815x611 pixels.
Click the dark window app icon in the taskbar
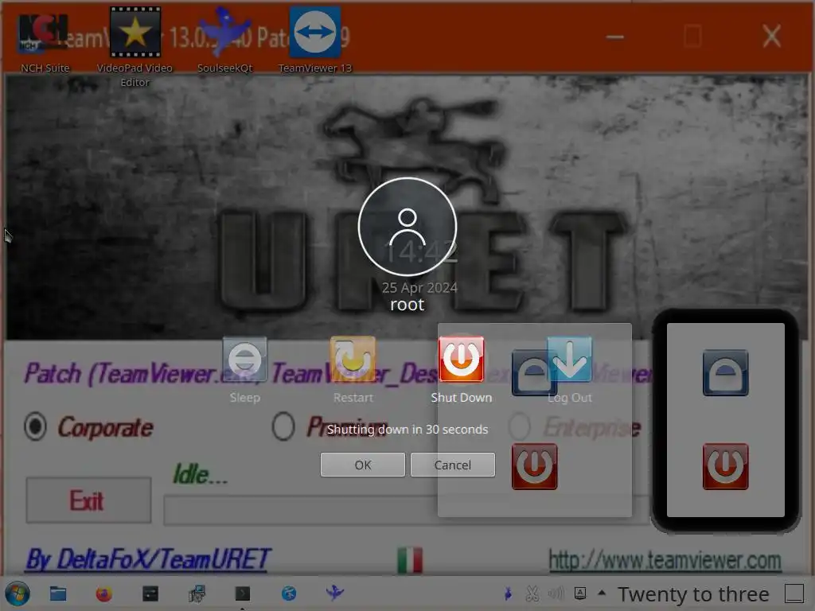pyautogui.click(x=150, y=593)
